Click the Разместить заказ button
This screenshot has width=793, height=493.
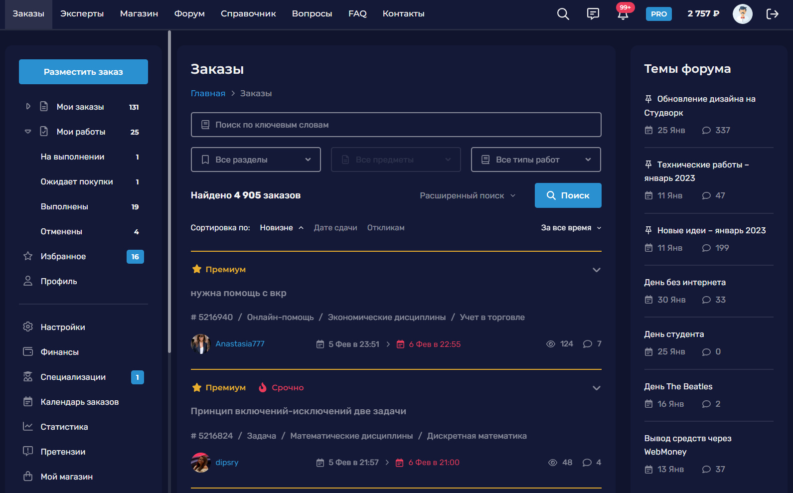pos(83,72)
